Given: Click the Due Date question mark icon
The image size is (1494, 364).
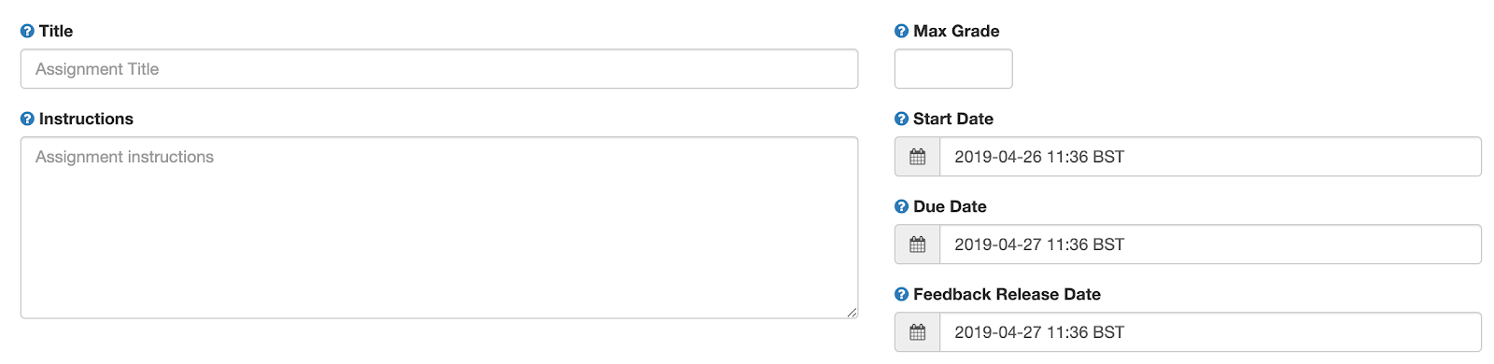Looking at the screenshot, I should tap(901, 206).
